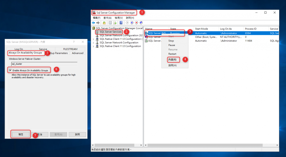
Task: Click the SQL Server Services node icon
Action: tap(97, 32)
